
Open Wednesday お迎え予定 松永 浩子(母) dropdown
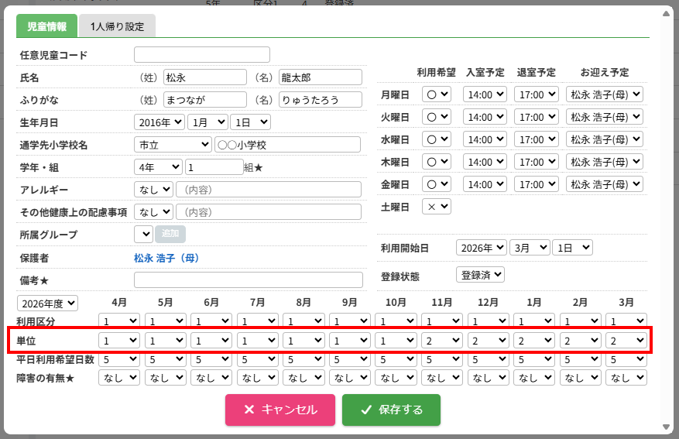[x=604, y=139]
